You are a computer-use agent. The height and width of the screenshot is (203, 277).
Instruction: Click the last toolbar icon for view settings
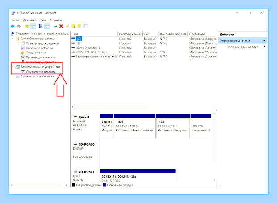click(85, 26)
